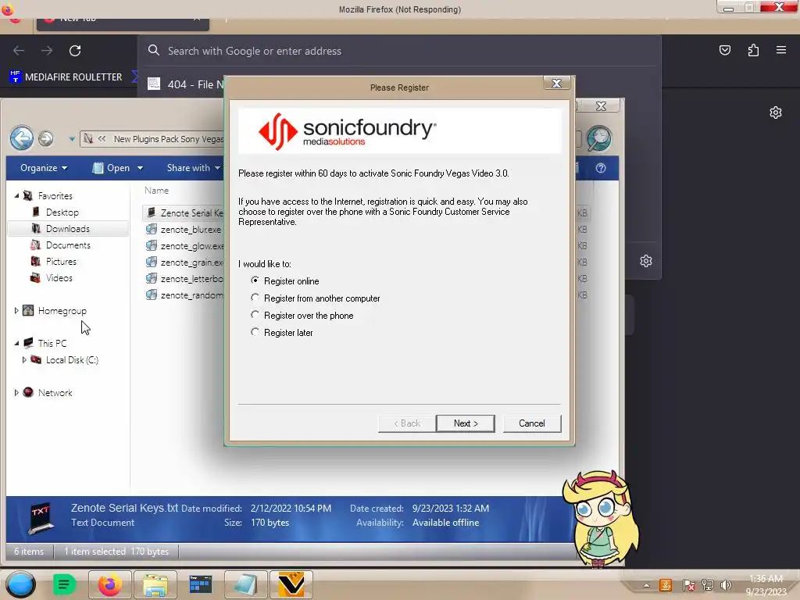Viewport: 800px width, 600px height.
Task: Click the Name column header
Action: point(156,191)
